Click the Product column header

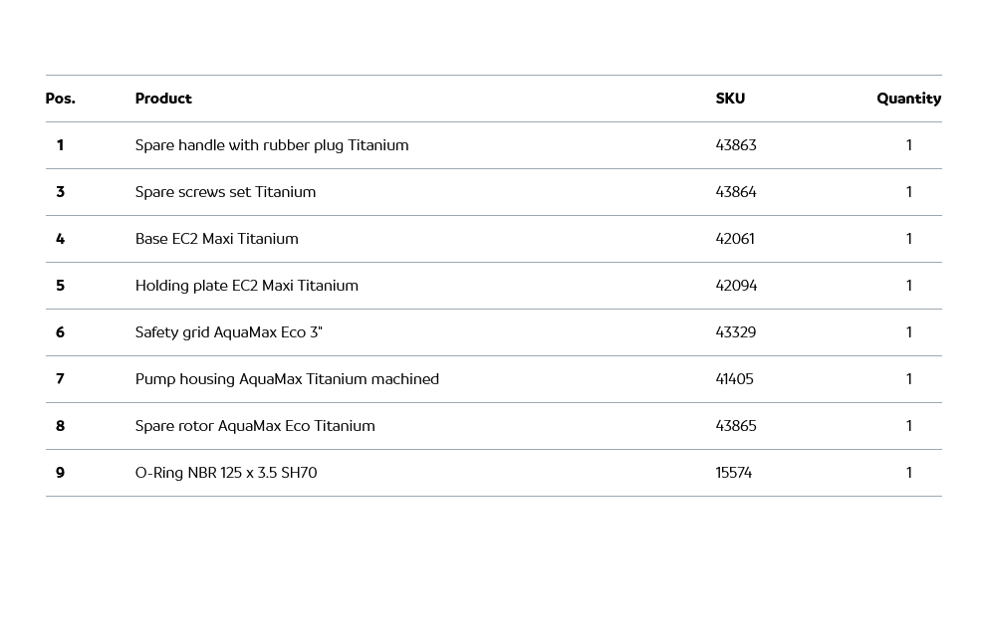click(163, 99)
